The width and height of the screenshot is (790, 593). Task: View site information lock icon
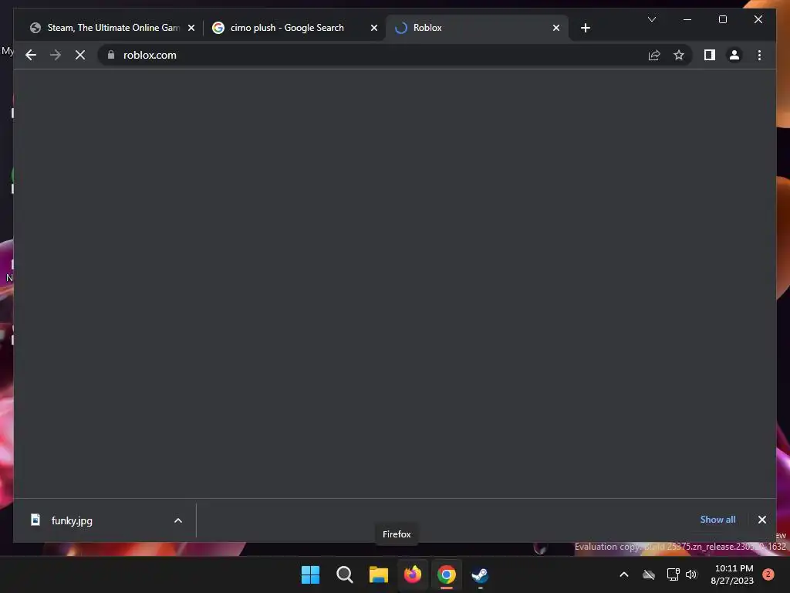click(x=111, y=55)
